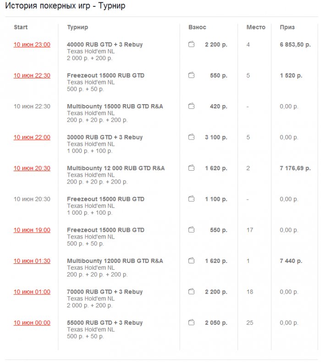Click wallet icon beside the 420 р. buy-in

point(191,106)
